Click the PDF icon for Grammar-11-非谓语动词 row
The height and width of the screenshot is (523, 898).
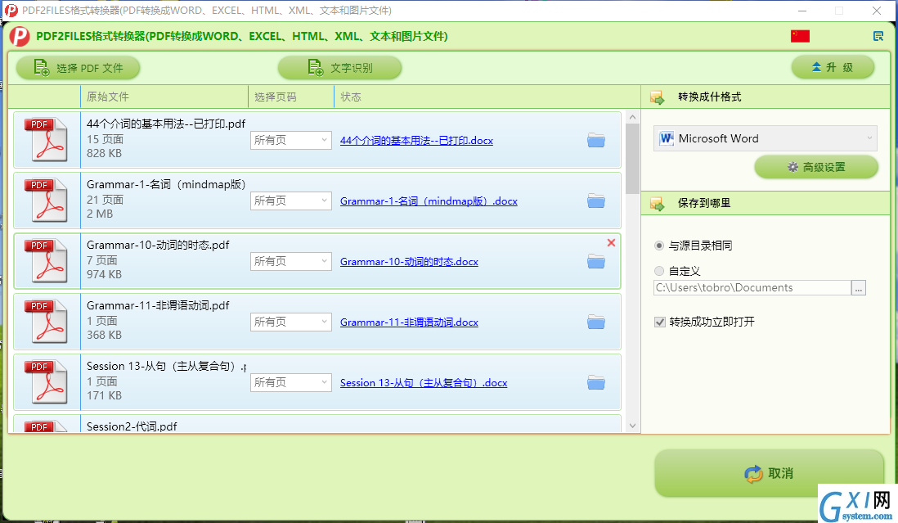coord(46,322)
